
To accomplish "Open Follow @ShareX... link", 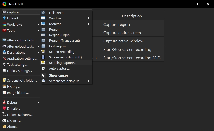I will click(21, 115).
